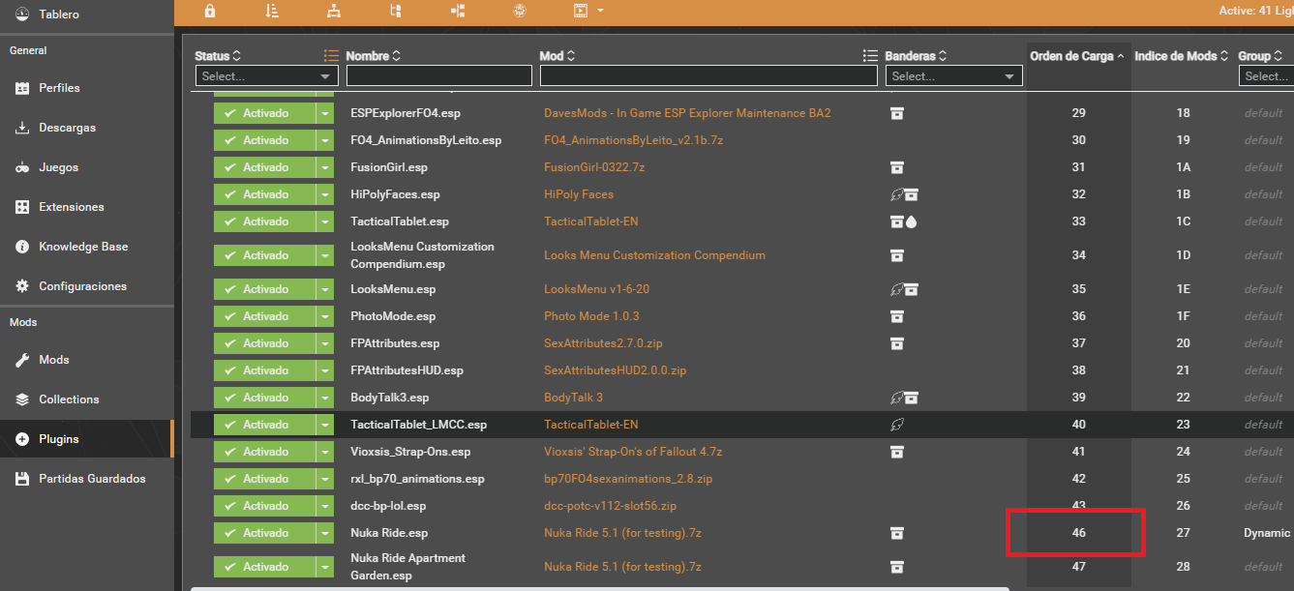The image size is (1294, 591).
Task: Open Knowledge Base info item
Action: click(87, 247)
